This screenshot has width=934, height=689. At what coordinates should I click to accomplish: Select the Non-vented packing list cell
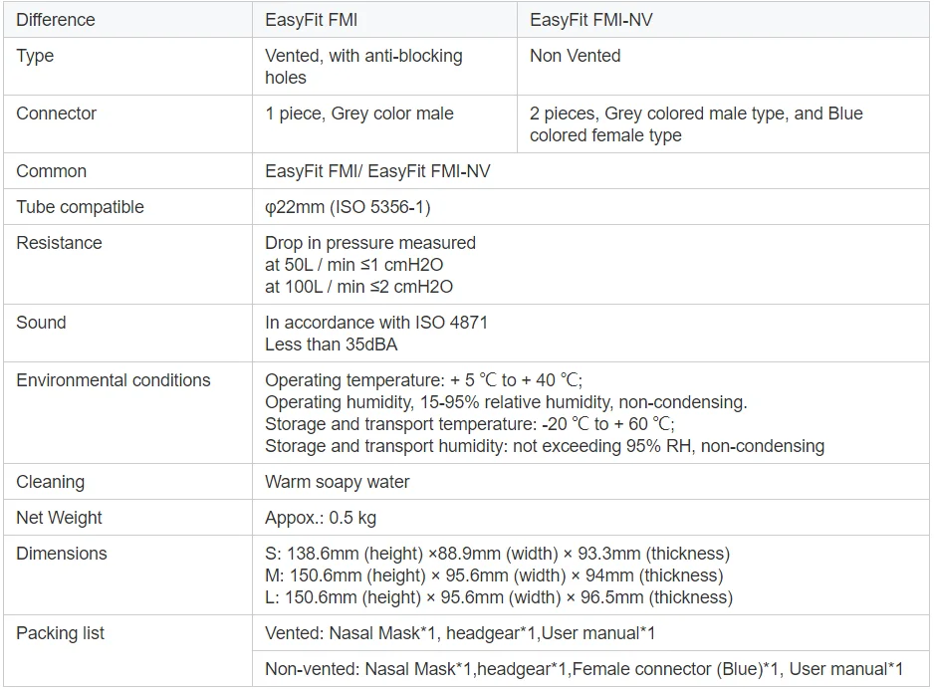click(x=584, y=669)
